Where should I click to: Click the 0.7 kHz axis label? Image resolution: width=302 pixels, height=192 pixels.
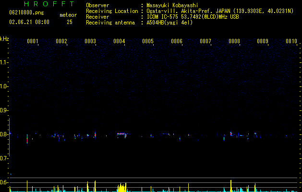pyautogui.click(x=4, y=158)
